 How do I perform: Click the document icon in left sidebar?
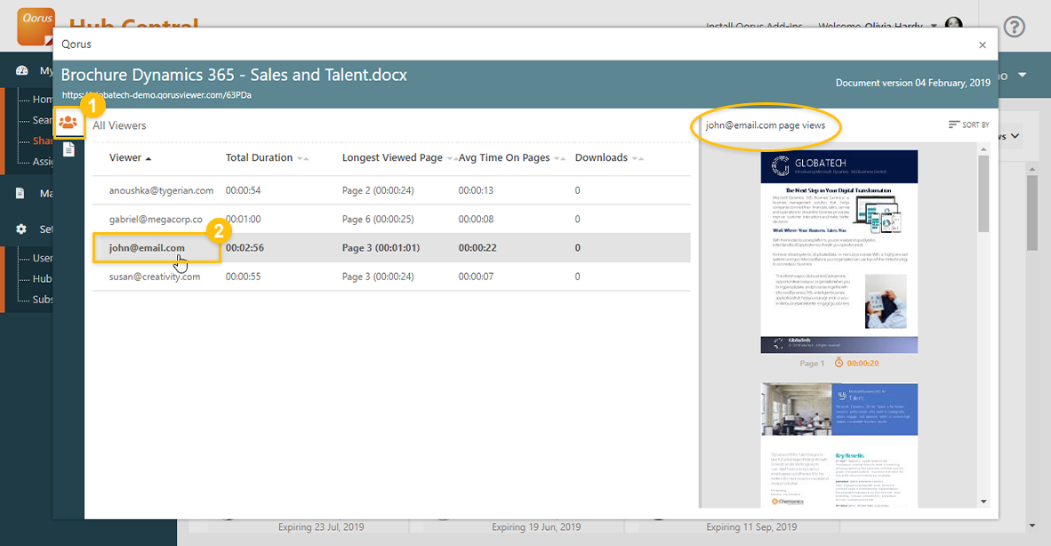click(x=20, y=193)
